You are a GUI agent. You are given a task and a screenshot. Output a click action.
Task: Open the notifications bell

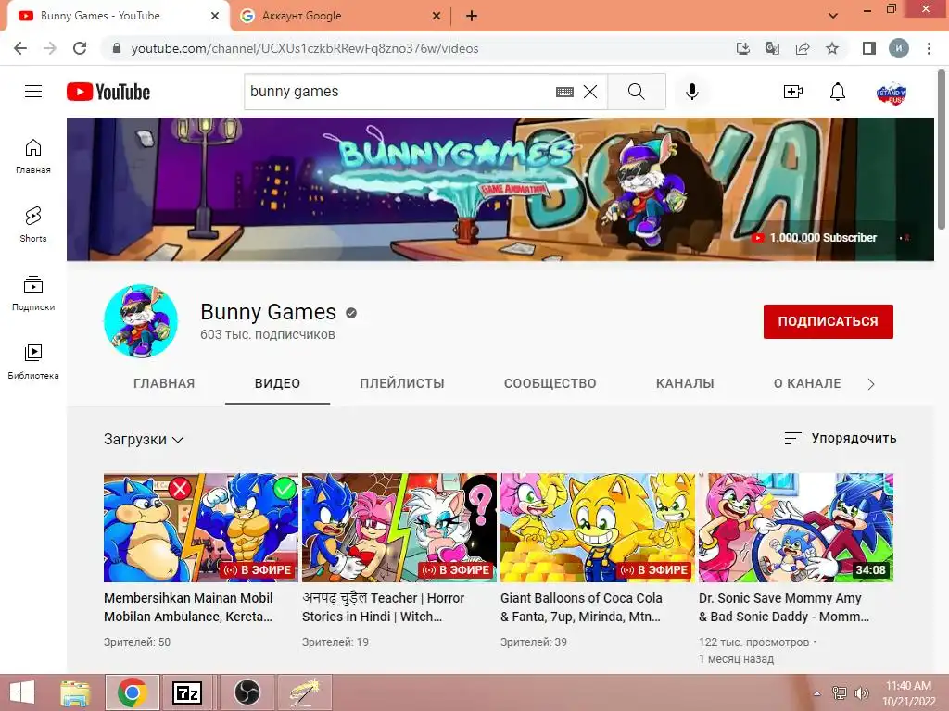(x=838, y=92)
